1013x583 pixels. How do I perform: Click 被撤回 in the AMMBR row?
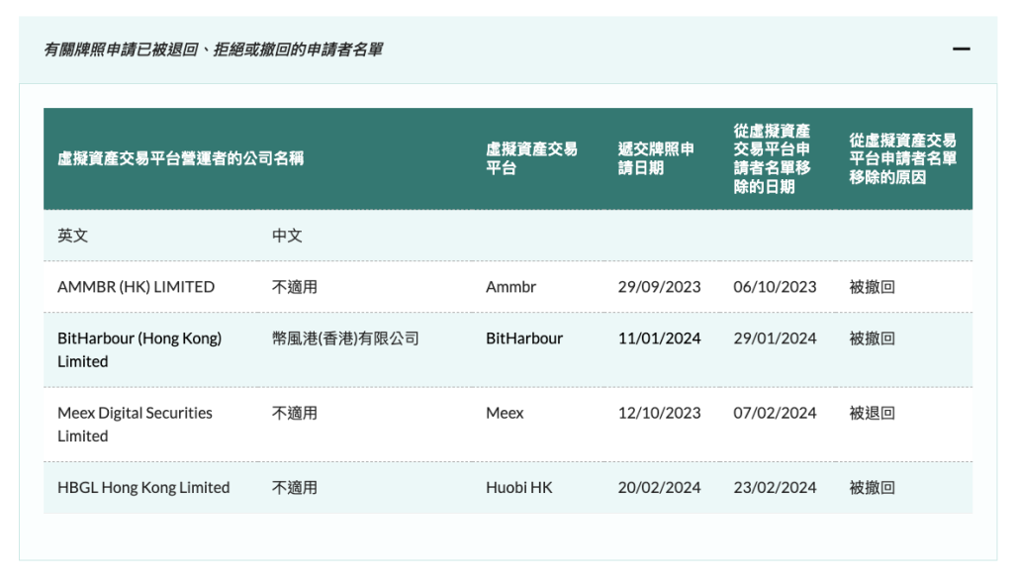click(x=873, y=287)
